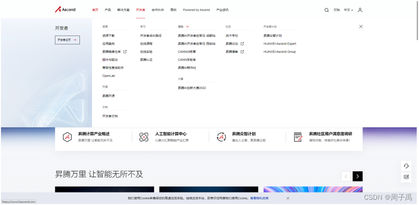This screenshot has width=419, height=205.
Task: Go to the previous carousel slide
Action: pyautogui.click(x=346, y=176)
